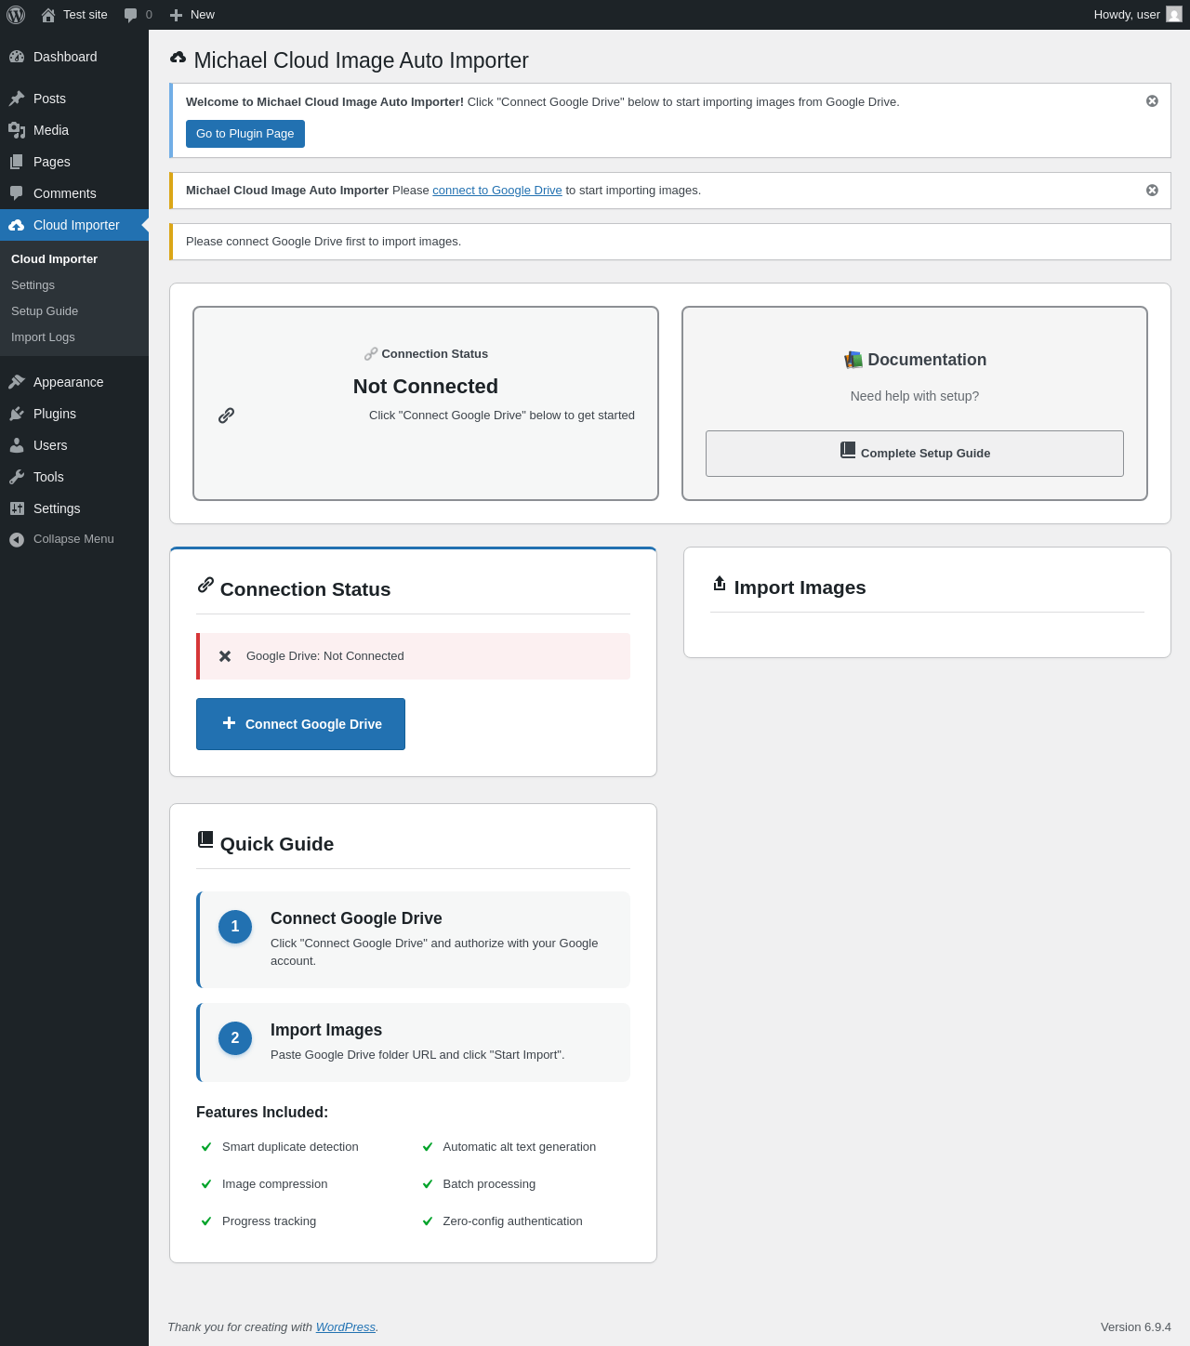The height and width of the screenshot is (1346, 1190).
Task: Open the WordPress link in the footer
Action: [x=346, y=1327]
